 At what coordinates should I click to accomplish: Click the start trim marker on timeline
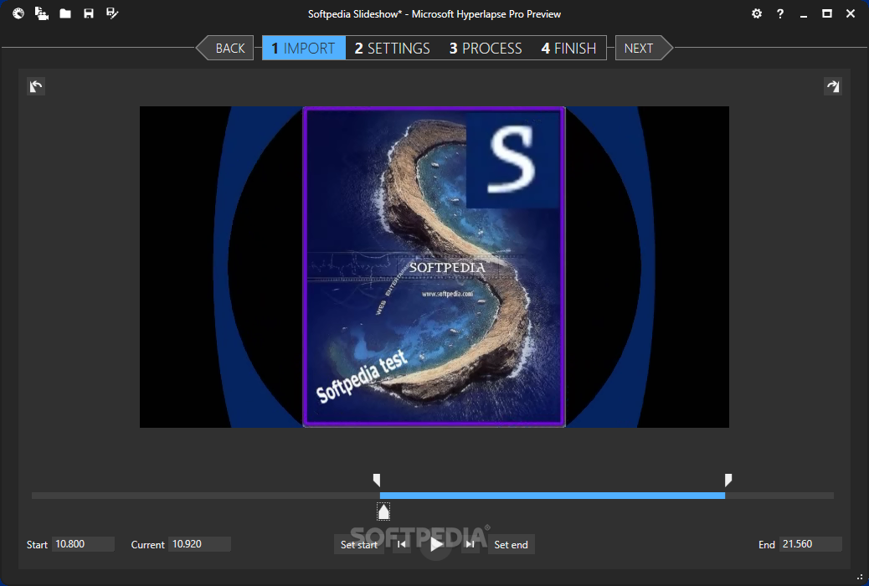377,481
